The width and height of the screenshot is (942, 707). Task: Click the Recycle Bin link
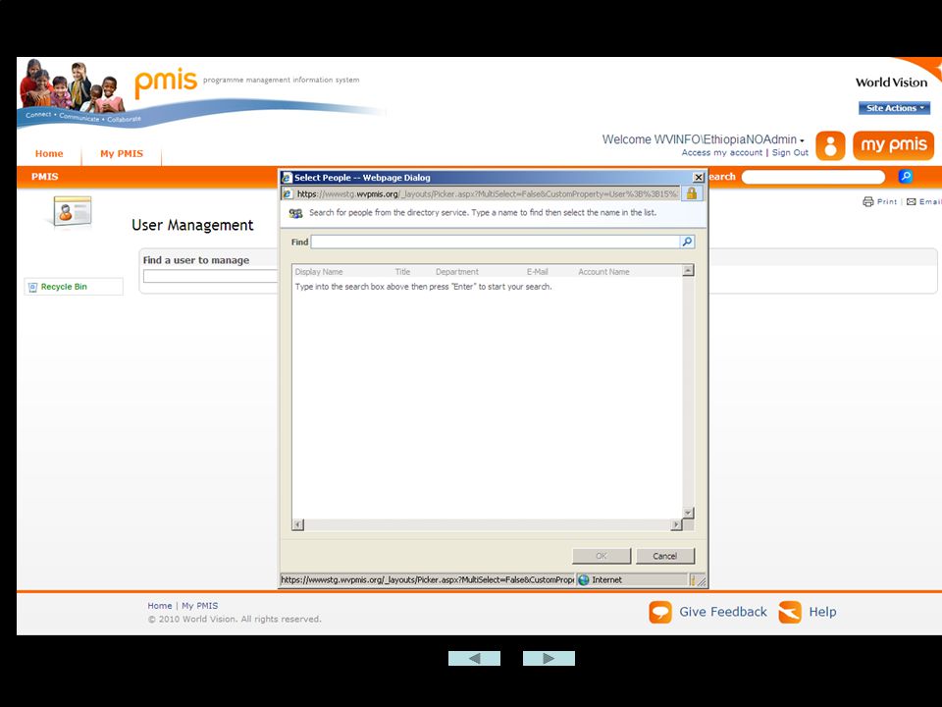64,287
